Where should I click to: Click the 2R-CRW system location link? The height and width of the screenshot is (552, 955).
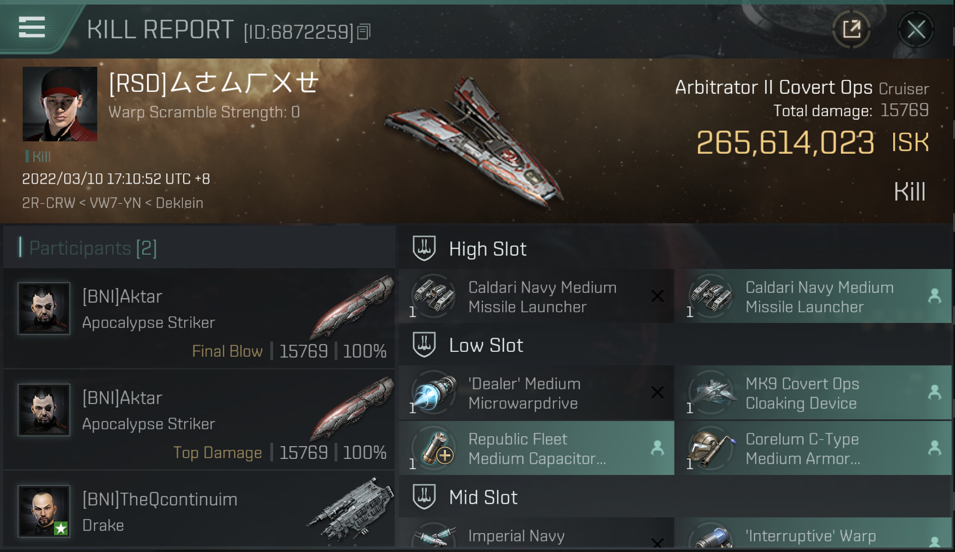tap(48, 203)
